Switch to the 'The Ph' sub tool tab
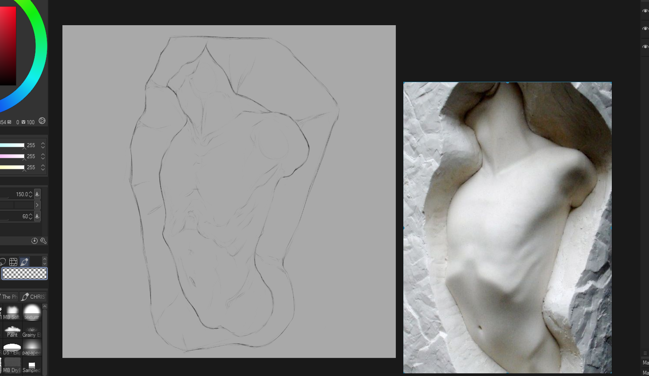 pos(9,297)
